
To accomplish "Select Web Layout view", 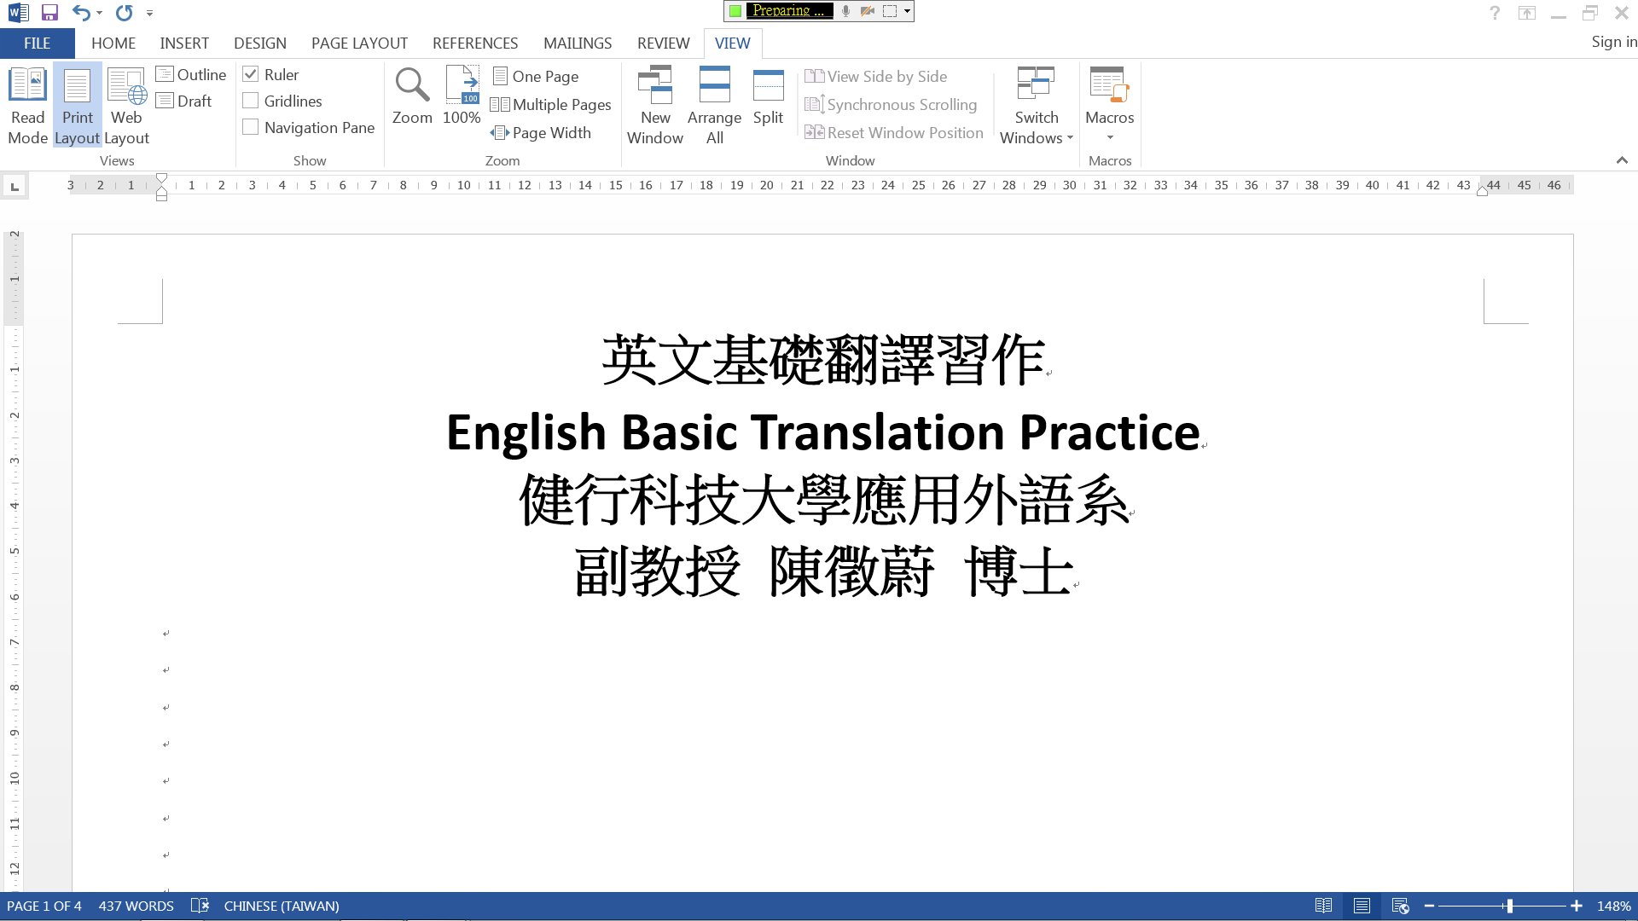I will click(x=126, y=105).
